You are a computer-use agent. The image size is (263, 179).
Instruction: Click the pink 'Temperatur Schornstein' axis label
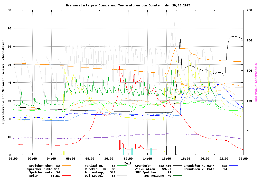pyautogui.click(x=256, y=83)
